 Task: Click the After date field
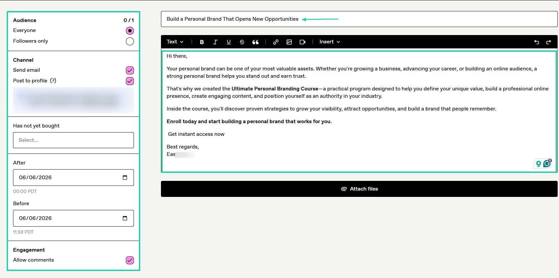tap(73, 178)
